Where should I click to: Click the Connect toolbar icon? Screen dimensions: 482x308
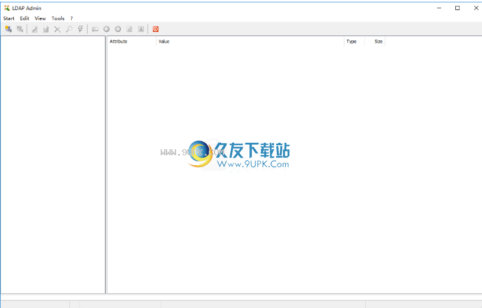tap(8, 29)
